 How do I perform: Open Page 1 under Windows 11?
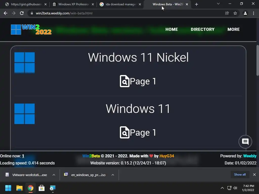click(x=138, y=132)
